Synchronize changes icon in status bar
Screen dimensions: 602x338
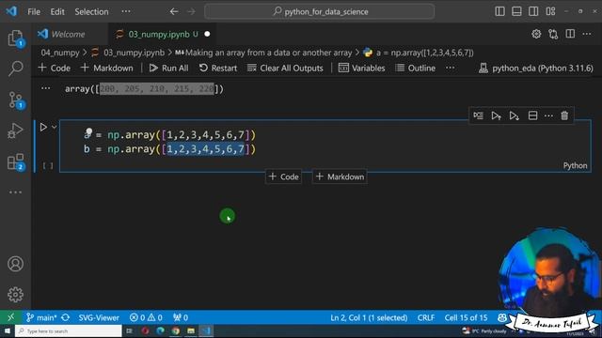[x=66, y=317]
